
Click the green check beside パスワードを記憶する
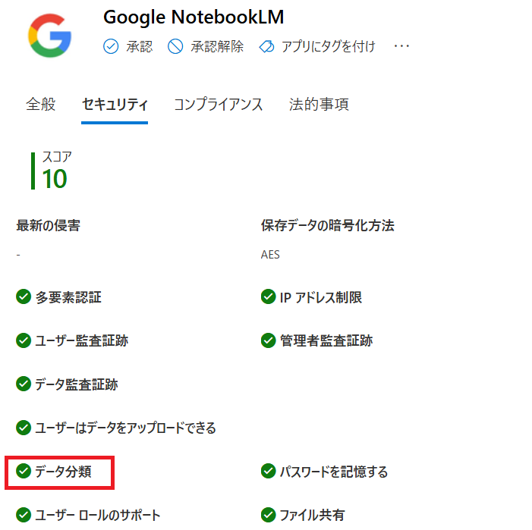coord(268,472)
